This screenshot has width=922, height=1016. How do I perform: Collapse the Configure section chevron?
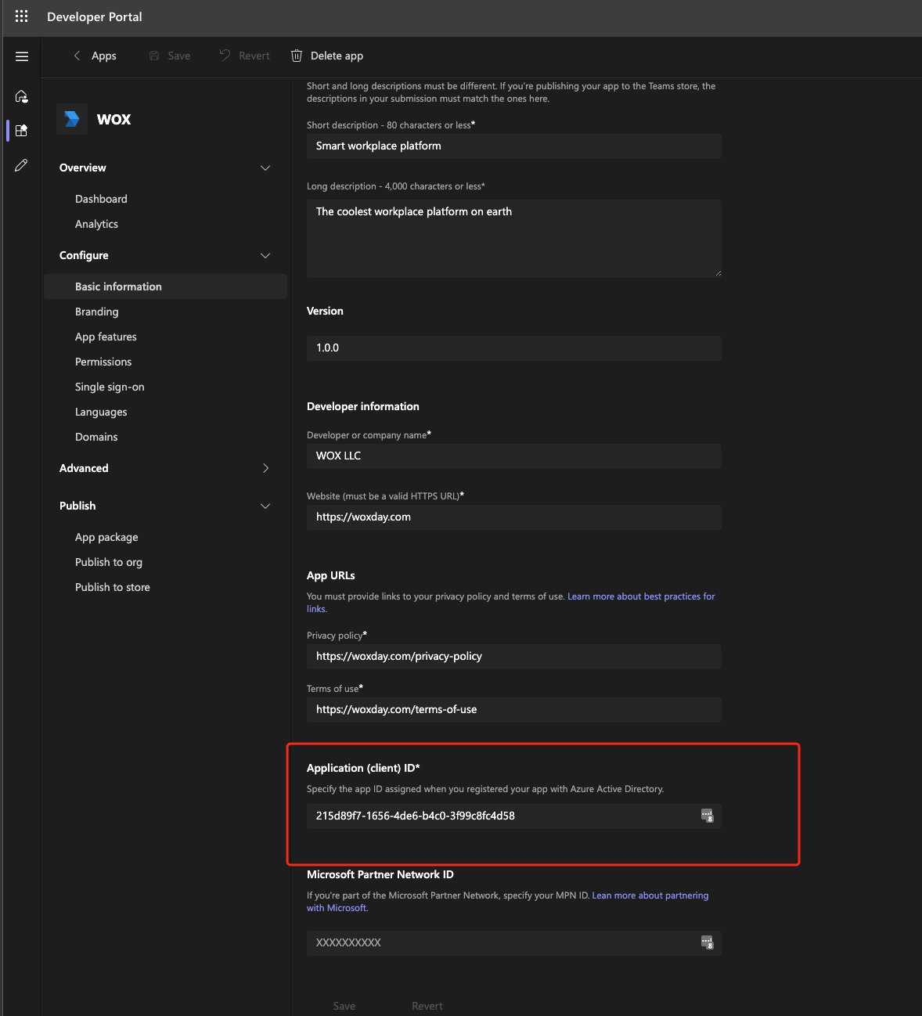[265, 255]
